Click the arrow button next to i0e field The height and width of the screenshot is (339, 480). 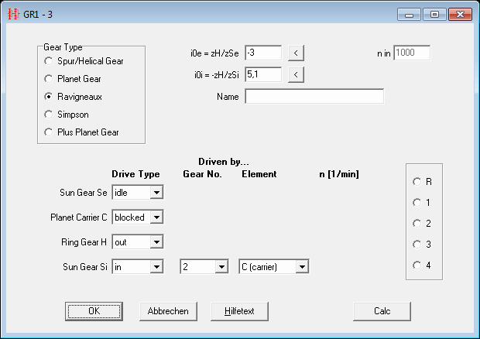297,53
